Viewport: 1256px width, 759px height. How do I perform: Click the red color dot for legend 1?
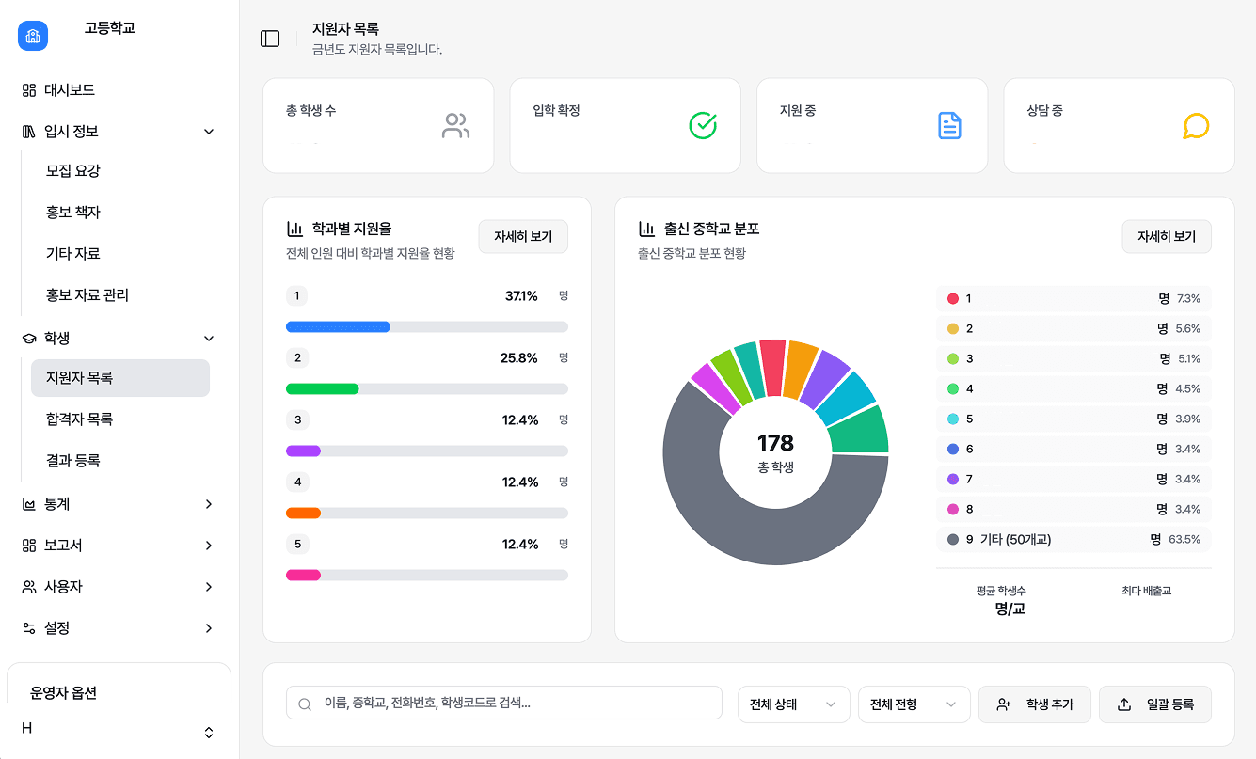click(953, 299)
